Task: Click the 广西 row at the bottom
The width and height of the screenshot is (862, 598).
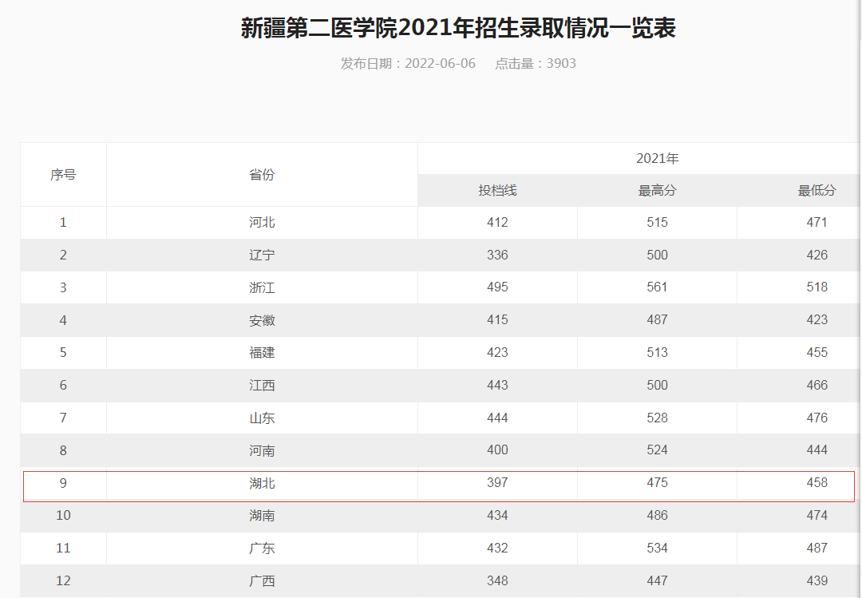Action: click(262, 581)
